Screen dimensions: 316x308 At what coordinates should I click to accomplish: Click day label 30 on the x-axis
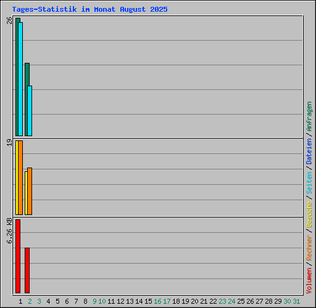[287, 301]
